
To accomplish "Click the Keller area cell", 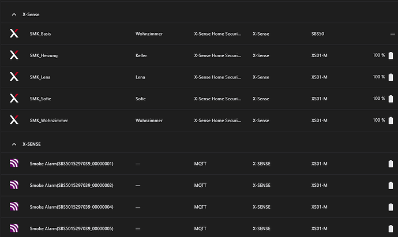I will click(x=141, y=55).
